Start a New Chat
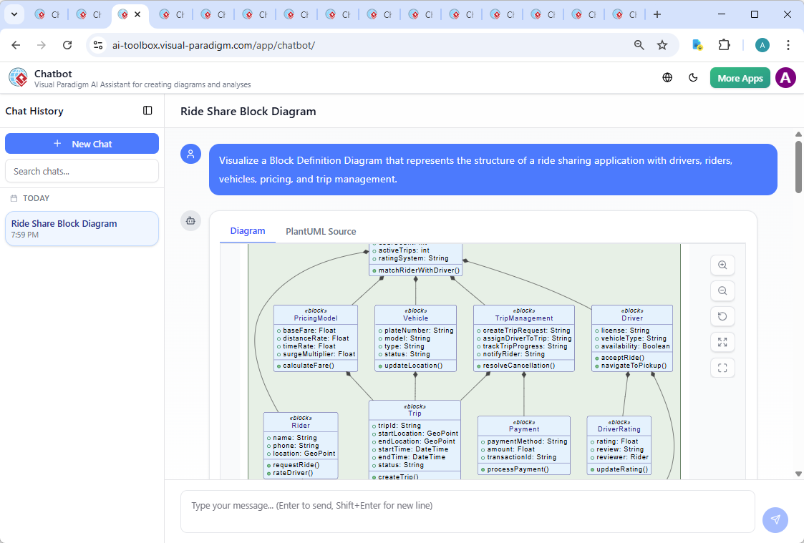The image size is (804, 543). (x=82, y=143)
